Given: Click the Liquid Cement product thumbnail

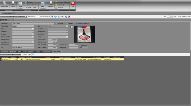Looking at the screenshot, I should click(x=84, y=34).
